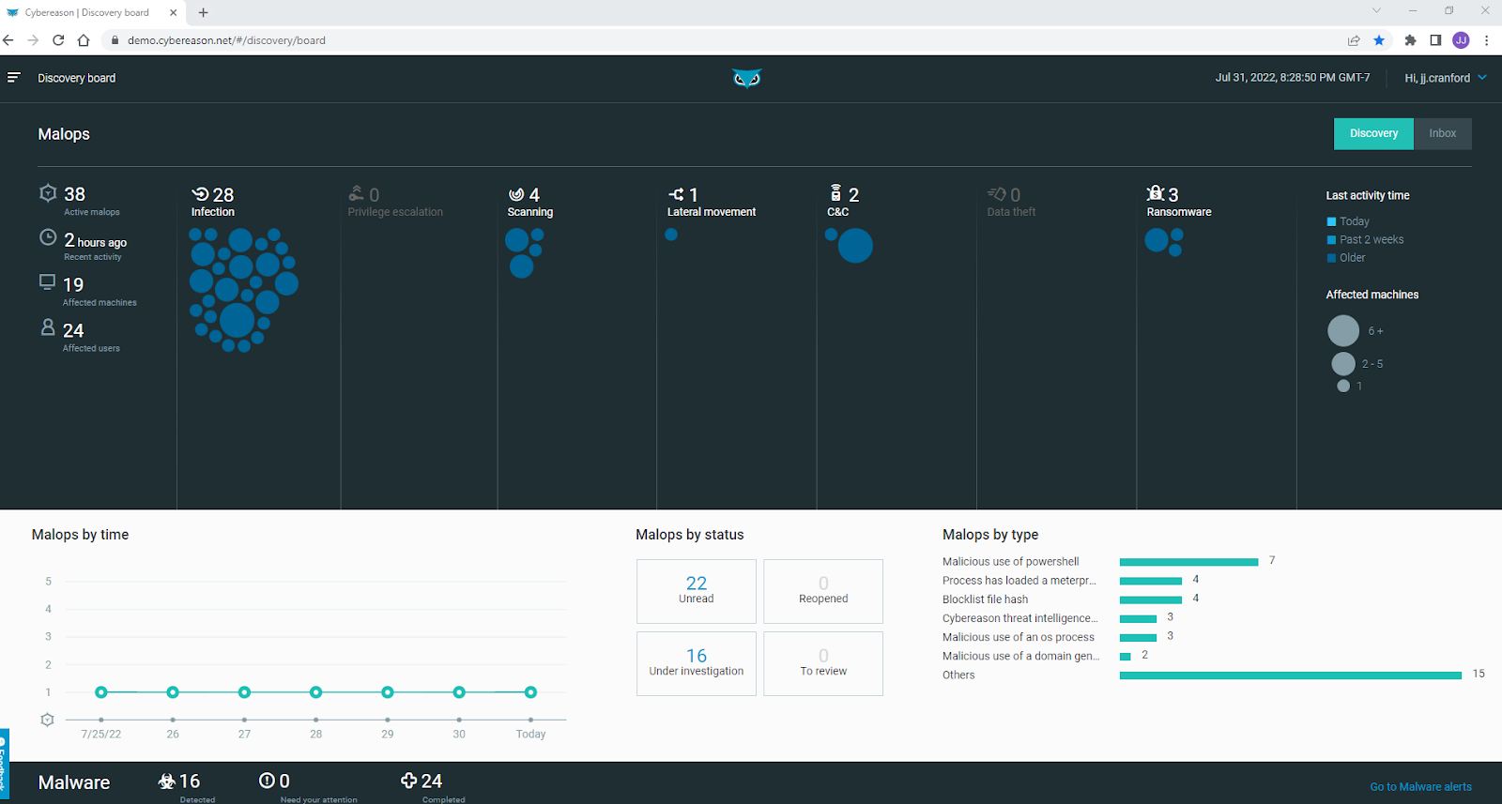Image resolution: width=1502 pixels, height=804 pixels.
Task: Select the Discovery tab
Action: [x=1373, y=133]
